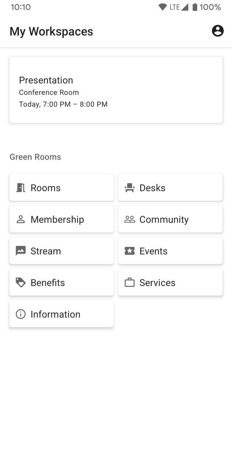
Task: Show the Events list
Action: [170, 251]
